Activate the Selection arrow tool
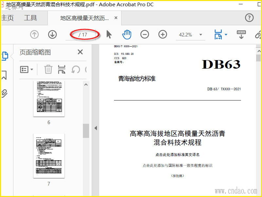Viewport: 262px width, 197px height. click(x=109, y=34)
